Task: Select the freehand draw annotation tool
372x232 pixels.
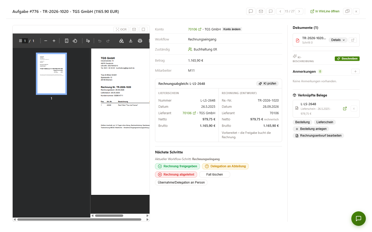Action: click(88, 41)
